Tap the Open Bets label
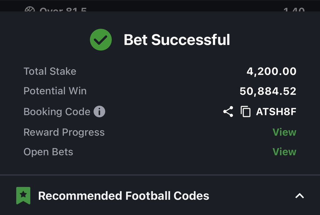This screenshot has width=320, height=215. tap(48, 152)
